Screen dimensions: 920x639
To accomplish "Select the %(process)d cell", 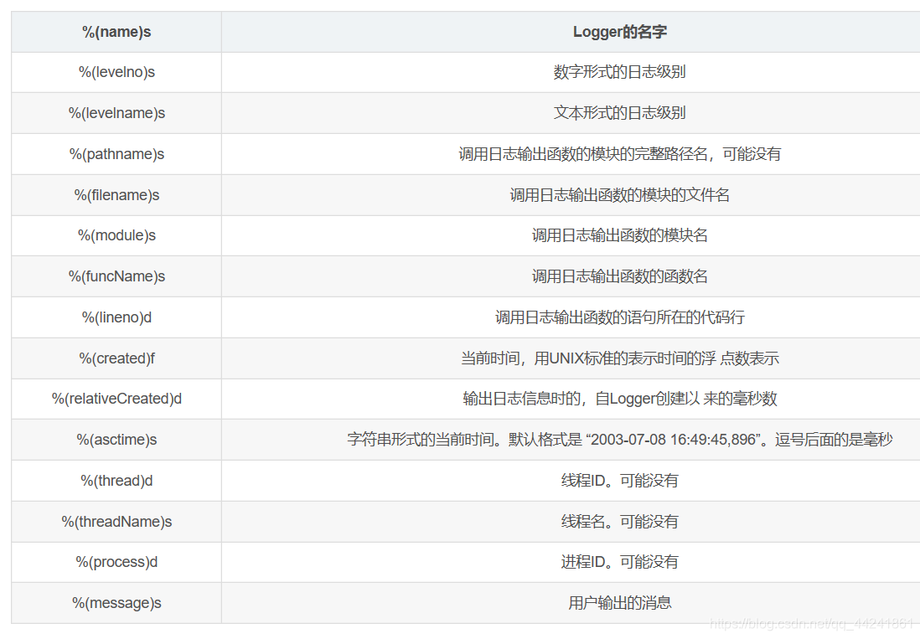I will tap(116, 562).
